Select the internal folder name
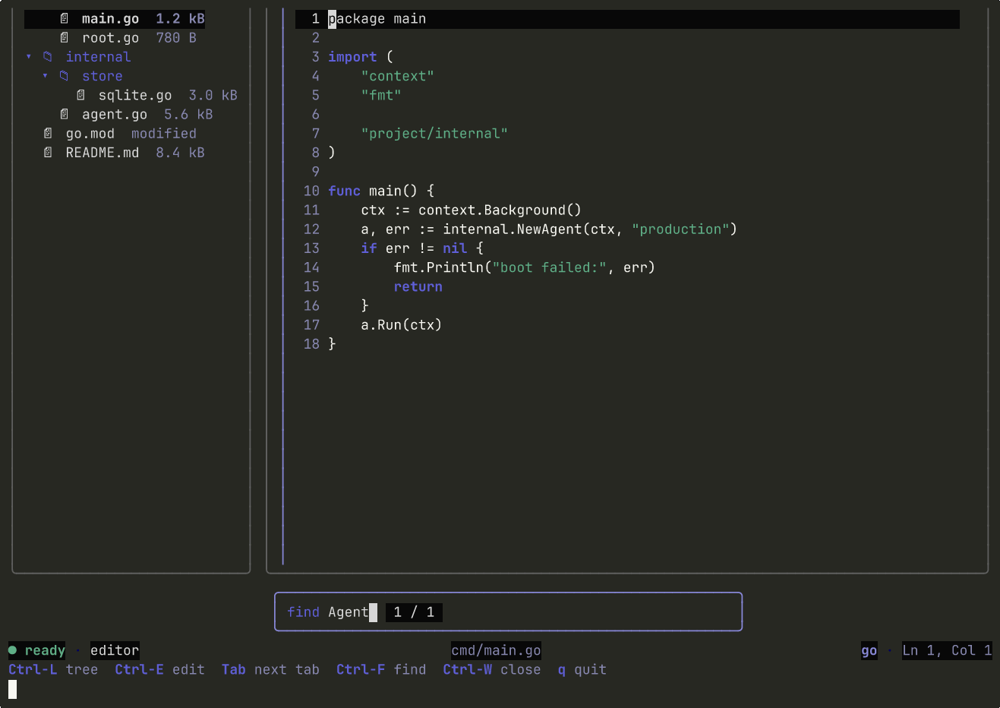Viewport: 1000px width, 708px height. point(98,57)
